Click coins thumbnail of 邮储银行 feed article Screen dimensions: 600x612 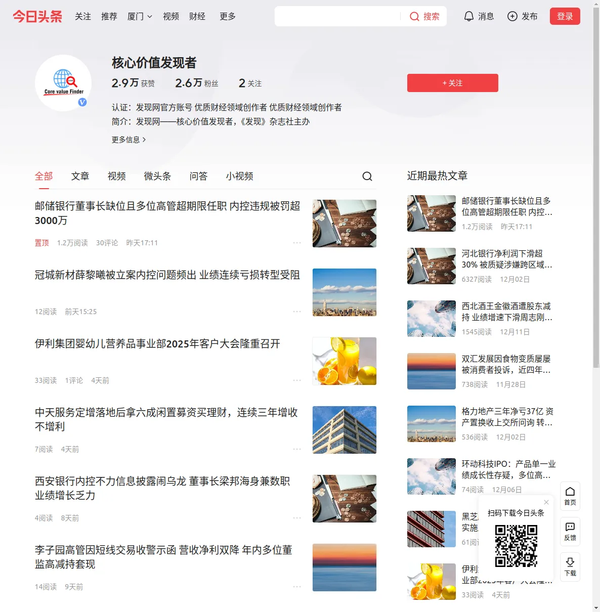click(x=345, y=224)
